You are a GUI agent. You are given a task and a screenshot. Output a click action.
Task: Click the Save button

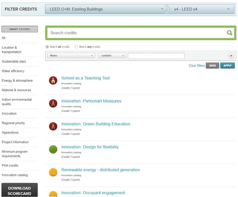pyautogui.click(x=212, y=65)
